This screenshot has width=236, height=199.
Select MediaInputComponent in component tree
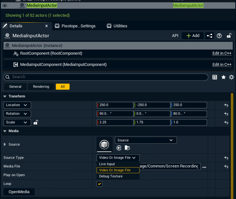pos(63,65)
